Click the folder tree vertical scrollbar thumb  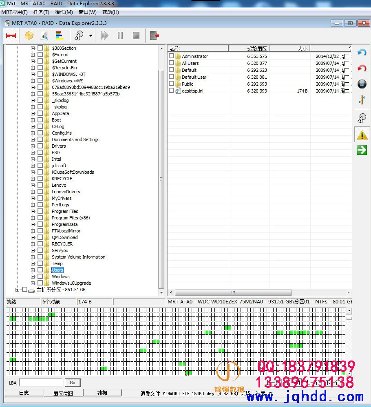click(161, 179)
